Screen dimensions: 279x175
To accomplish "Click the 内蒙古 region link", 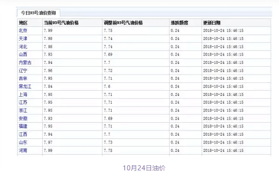I will click(x=25, y=62).
